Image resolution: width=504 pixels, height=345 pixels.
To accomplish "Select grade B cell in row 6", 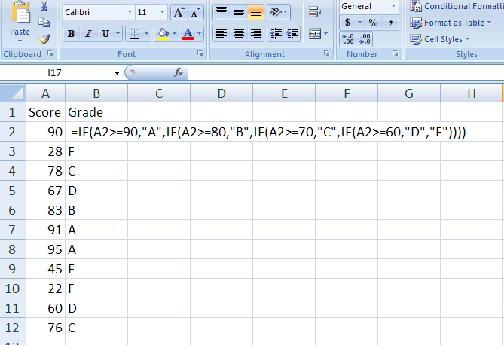I will pos(96,210).
